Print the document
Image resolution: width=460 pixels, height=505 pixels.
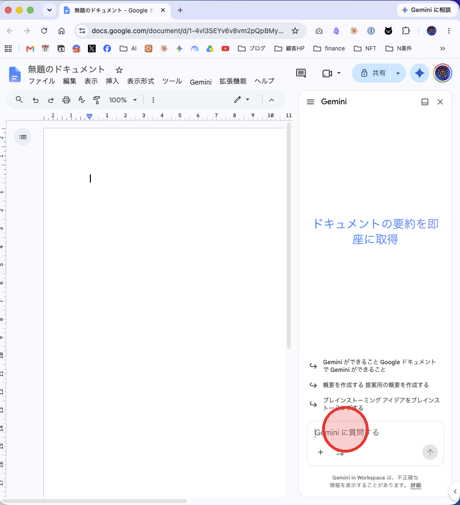66,100
